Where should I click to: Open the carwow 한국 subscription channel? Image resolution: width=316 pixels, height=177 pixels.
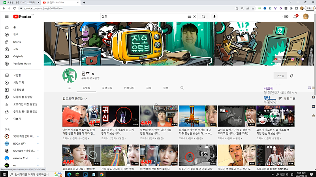(22, 158)
